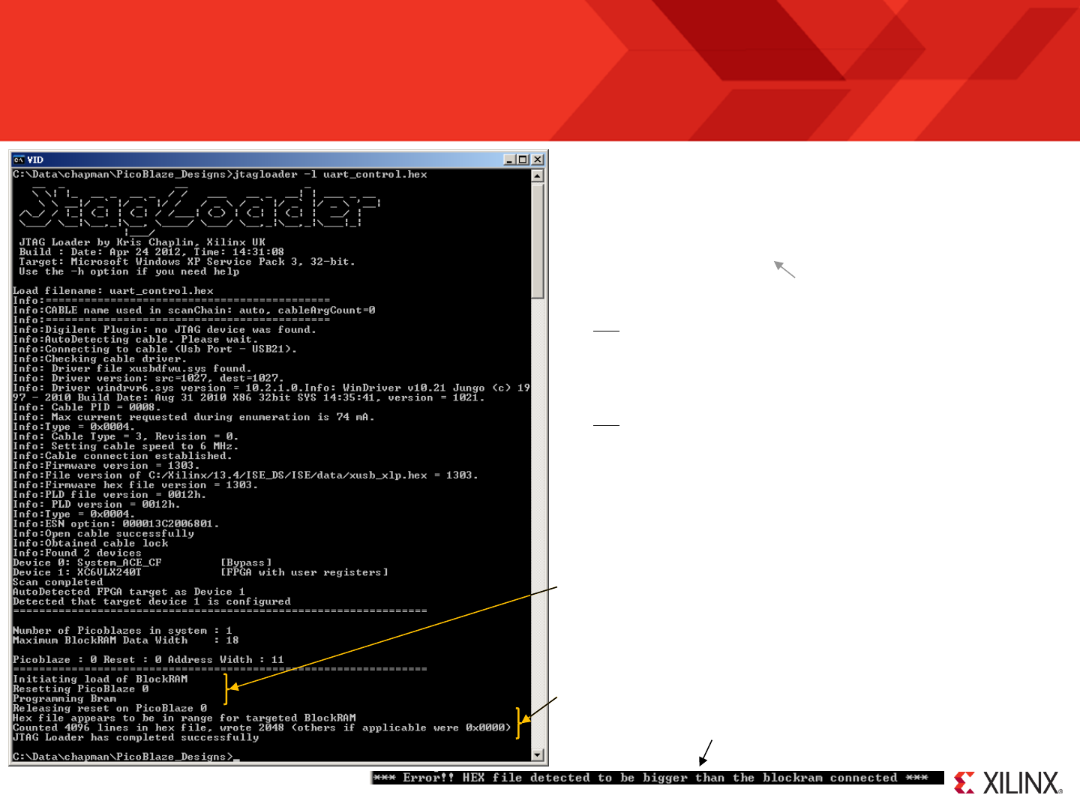The image size is (1080, 810).
Task: Click 'Target: Microsoft Windows XP Service Pack 3' line
Action: click(x=187, y=262)
